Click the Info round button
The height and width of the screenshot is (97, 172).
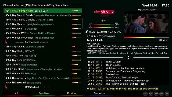click(x=162, y=94)
